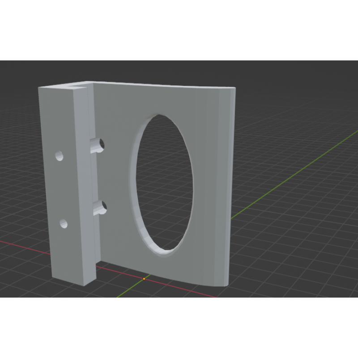Select the lower screw hole on left flange
Image resolution: width=358 pixels, height=358 pixels.
click(x=63, y=223)
